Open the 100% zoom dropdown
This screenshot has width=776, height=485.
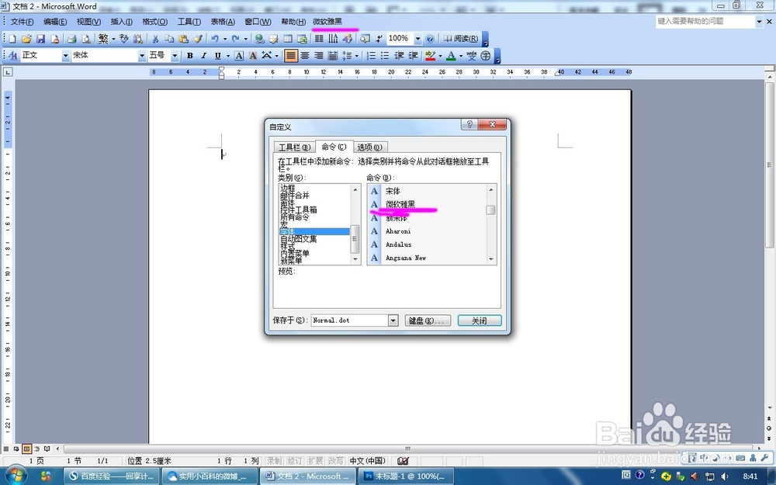417,39
